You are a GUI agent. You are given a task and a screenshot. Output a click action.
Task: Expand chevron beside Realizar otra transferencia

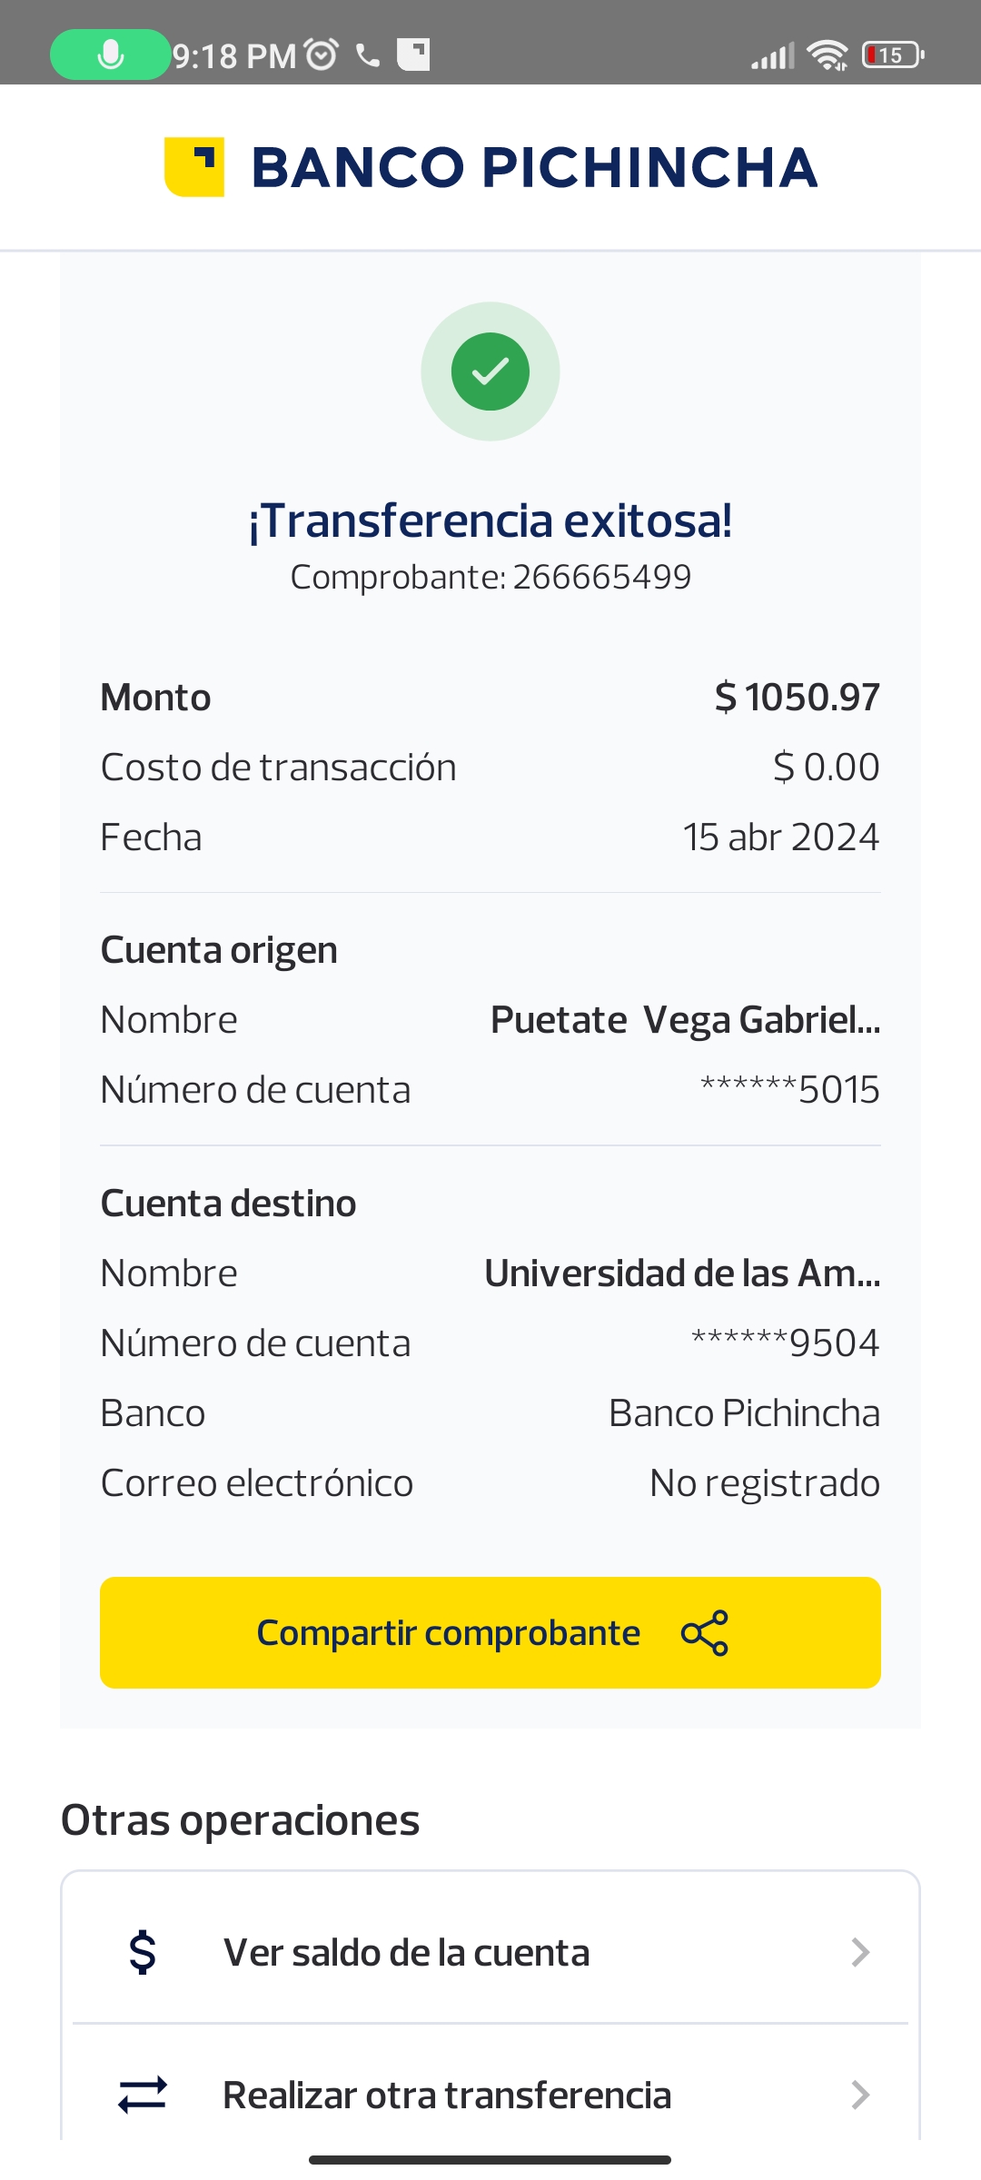point(860,2095)
